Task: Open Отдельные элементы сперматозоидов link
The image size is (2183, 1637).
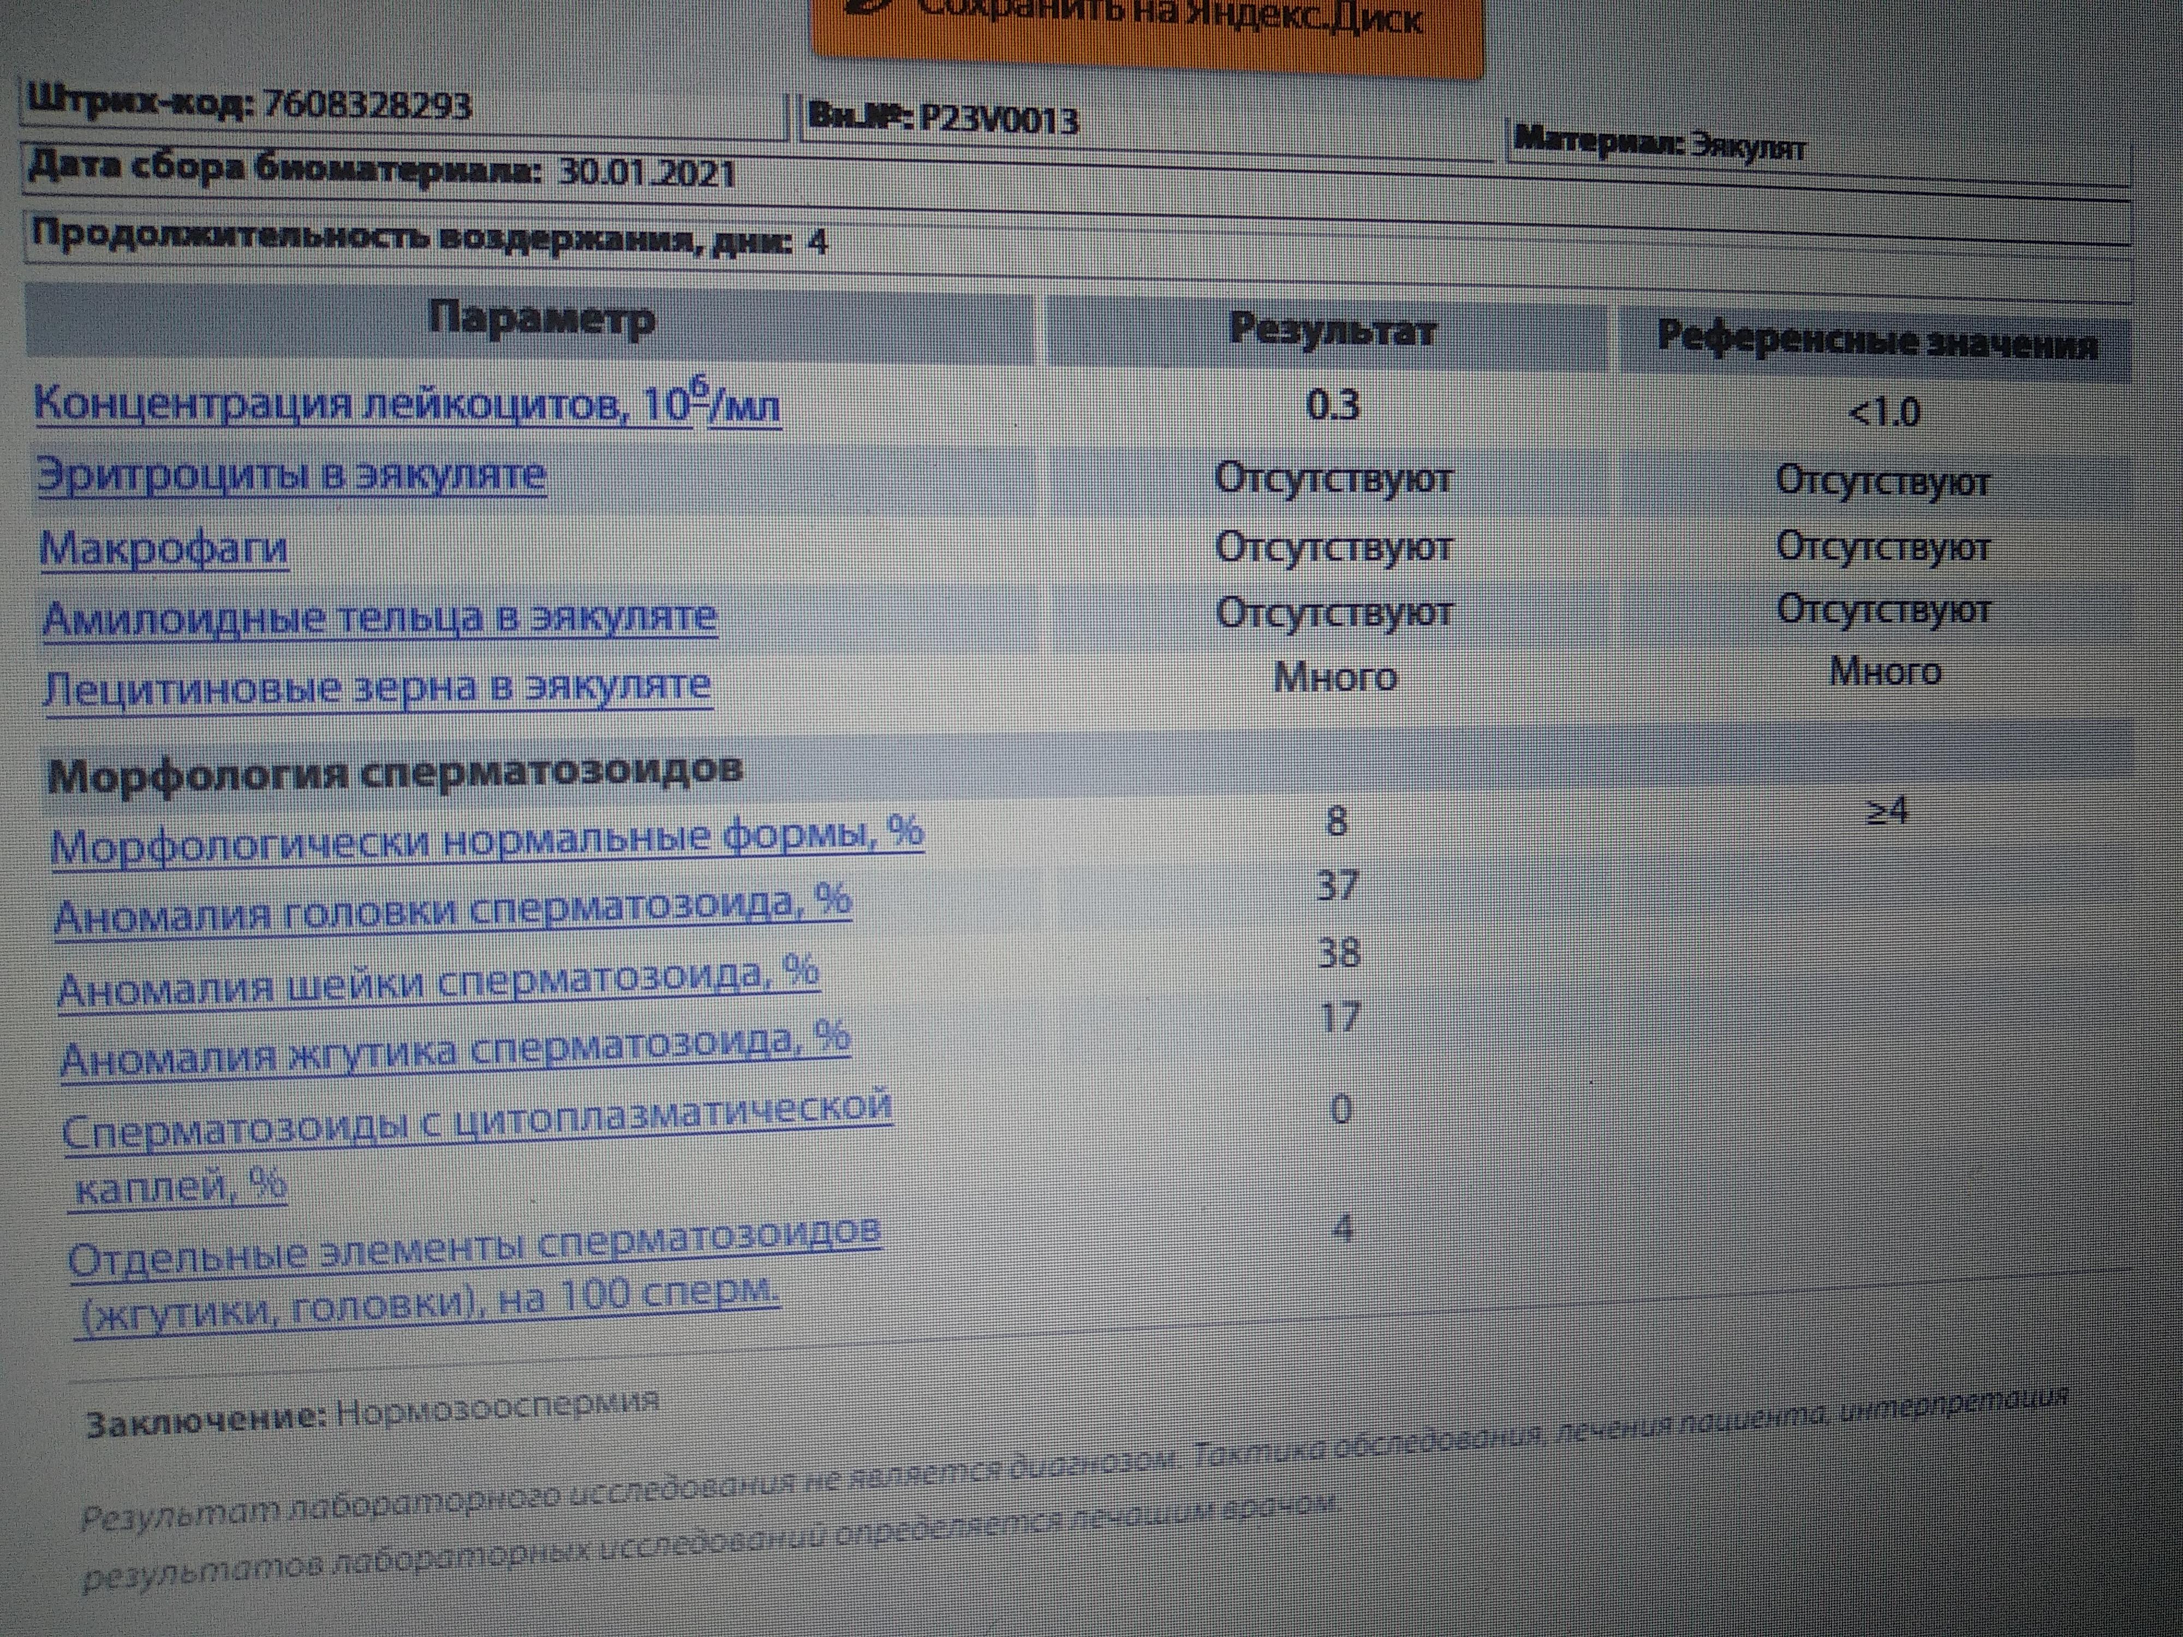Action: [475, 1276]
